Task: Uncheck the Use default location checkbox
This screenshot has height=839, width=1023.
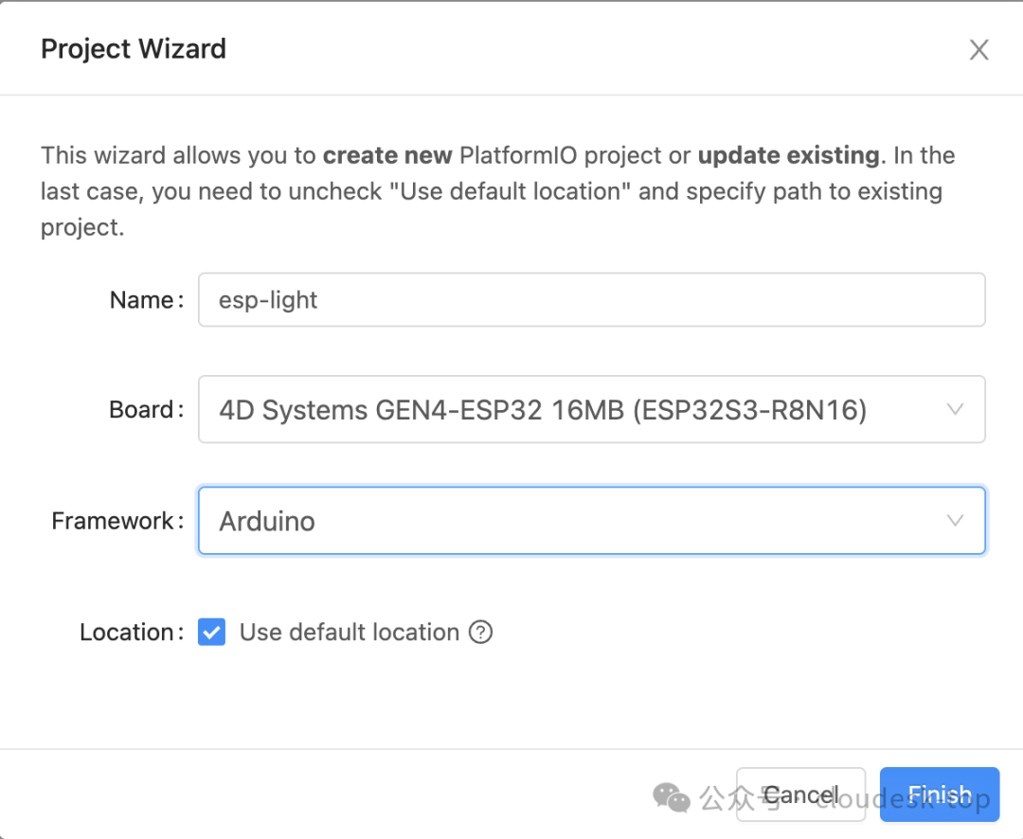Action: point(211,632)
